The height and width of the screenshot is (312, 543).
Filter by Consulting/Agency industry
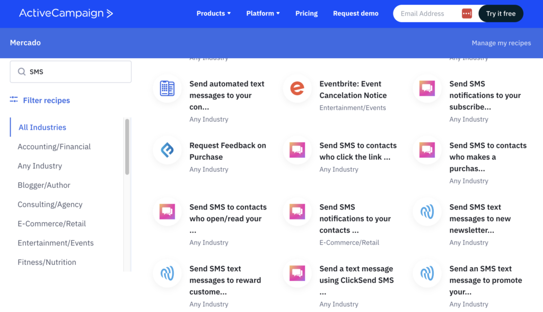point(50,204)
